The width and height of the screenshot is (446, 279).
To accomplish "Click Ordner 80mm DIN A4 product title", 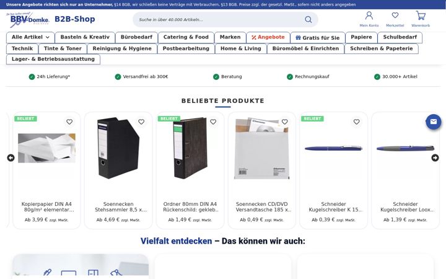I will coord(190,207).
